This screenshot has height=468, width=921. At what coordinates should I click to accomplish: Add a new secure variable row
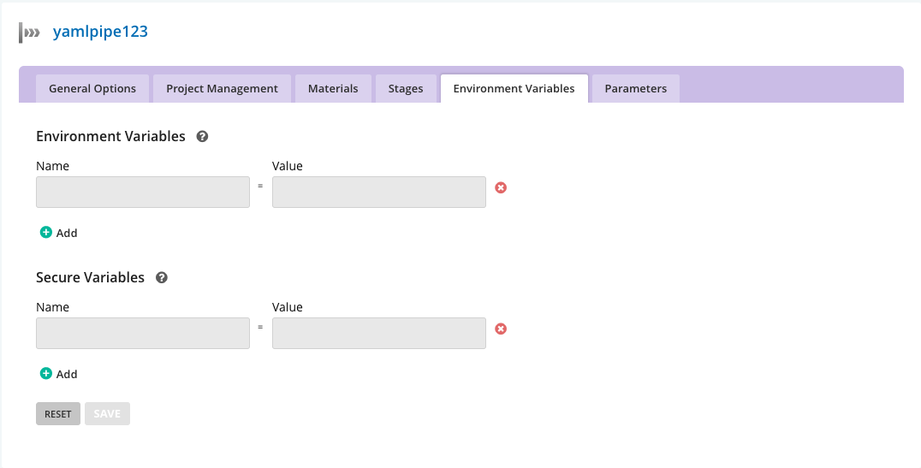pyautogui.click(x=59, y=374)
